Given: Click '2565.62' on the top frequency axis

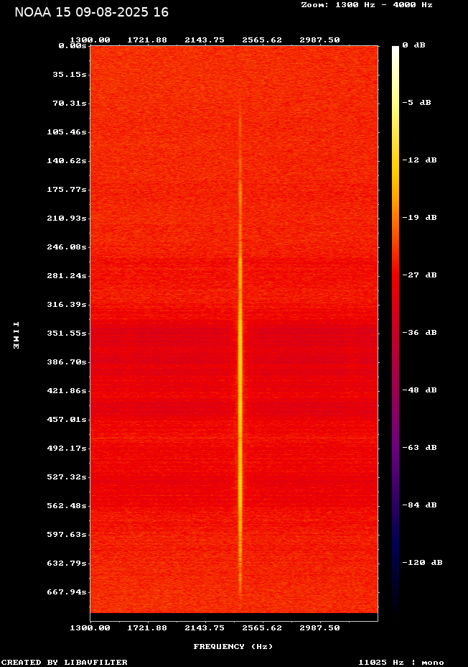Looking at the screenshot, I should point(262,40).
